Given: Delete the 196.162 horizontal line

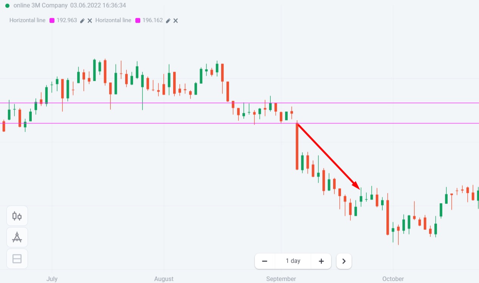Looking at the screenshot, I should (x=176, y=20).
